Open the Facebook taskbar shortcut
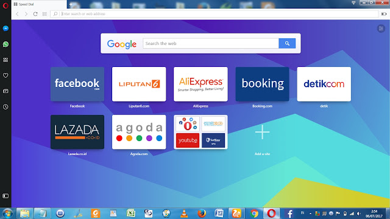This screenshot has width=390, height=219. tap(289, 214)
